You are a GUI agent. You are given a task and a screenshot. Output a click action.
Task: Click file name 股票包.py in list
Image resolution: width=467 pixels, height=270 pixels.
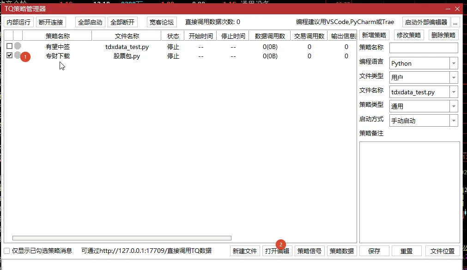127,56
